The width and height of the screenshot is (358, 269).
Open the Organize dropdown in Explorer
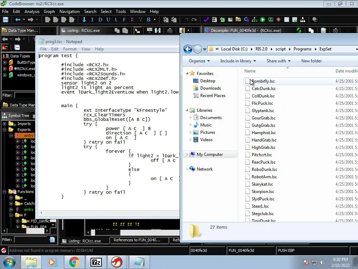click(199, 61)
